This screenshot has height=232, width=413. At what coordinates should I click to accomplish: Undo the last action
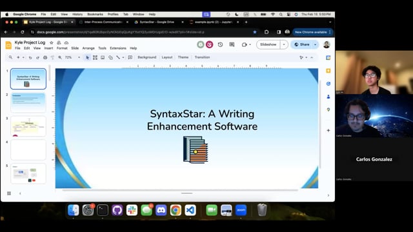click(x=30, y=57)
